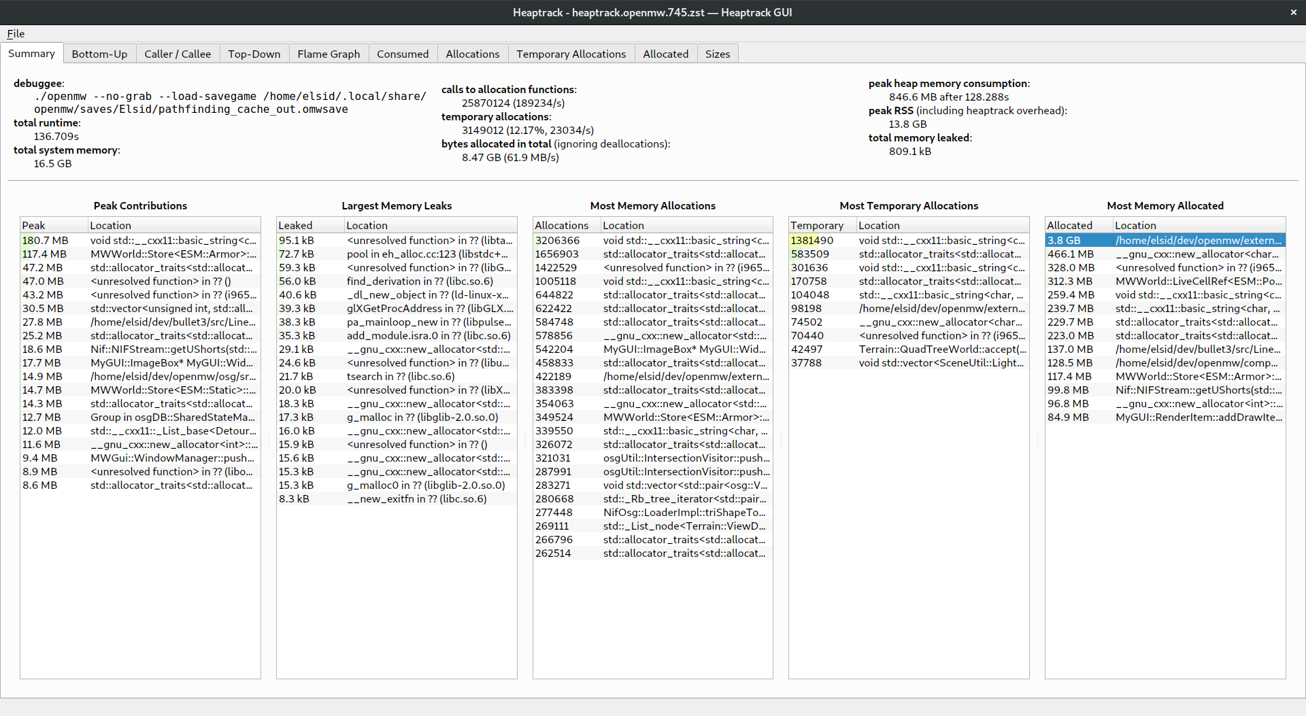Open the Temporary Allocations tab
This screenshot has height=716, width=1306.
571,54
